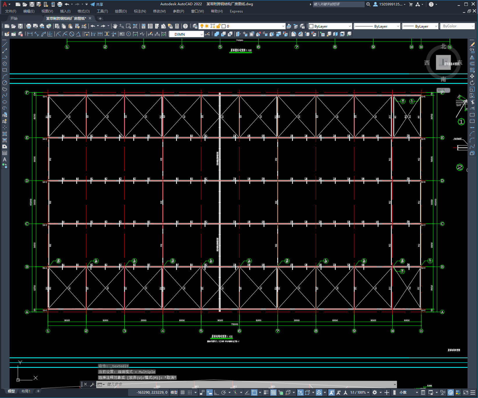The height and width of the screenshot is (398, 478).
Task: Click the Erase tool in the modify toolbar
Action: [472, 44]
